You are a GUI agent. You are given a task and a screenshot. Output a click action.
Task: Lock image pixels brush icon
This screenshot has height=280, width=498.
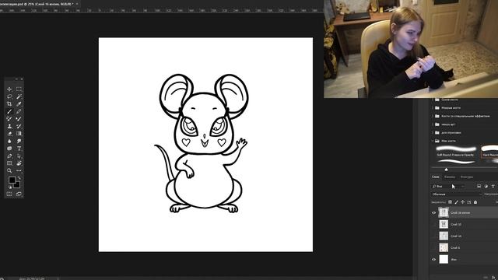pos(457,202)
